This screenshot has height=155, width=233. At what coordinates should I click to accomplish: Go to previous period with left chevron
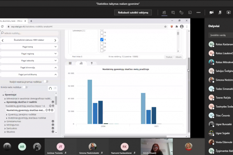point(3,40)
